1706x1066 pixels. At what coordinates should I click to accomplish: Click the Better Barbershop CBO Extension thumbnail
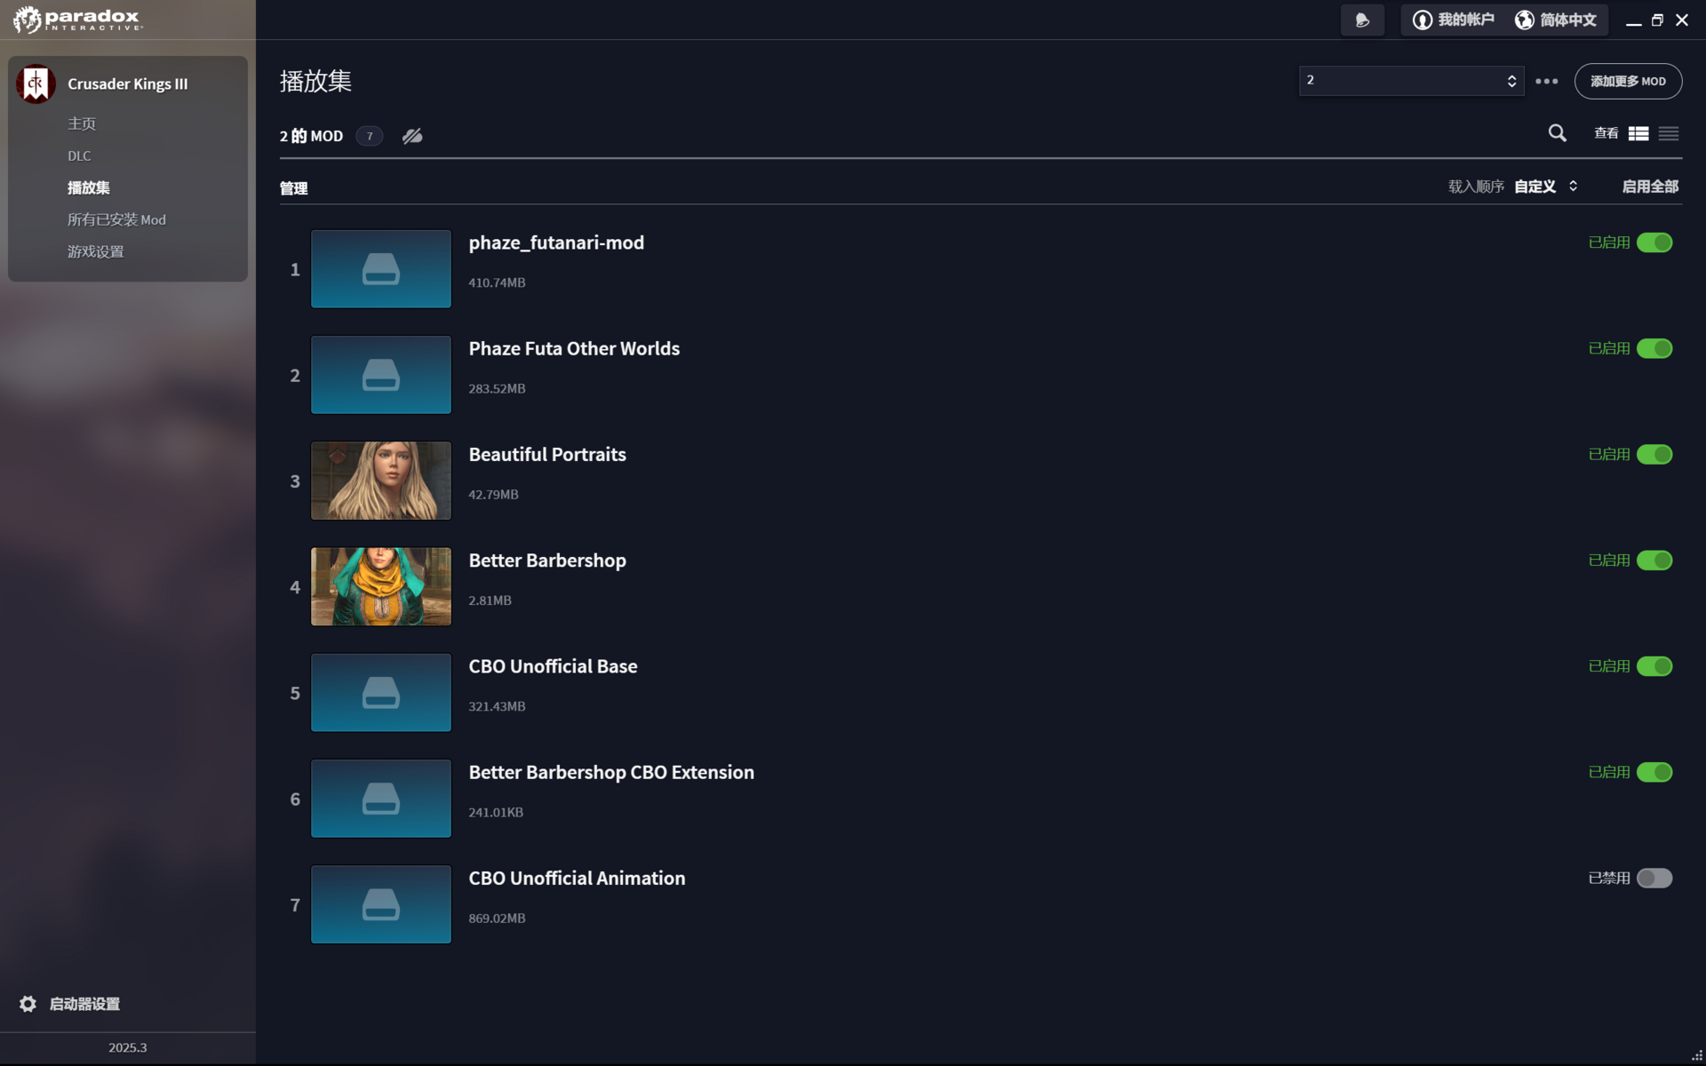click(381, 799)
